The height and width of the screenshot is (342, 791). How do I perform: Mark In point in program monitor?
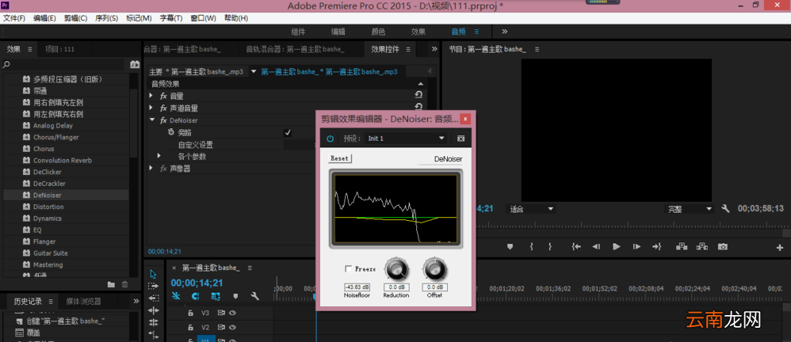532,247
